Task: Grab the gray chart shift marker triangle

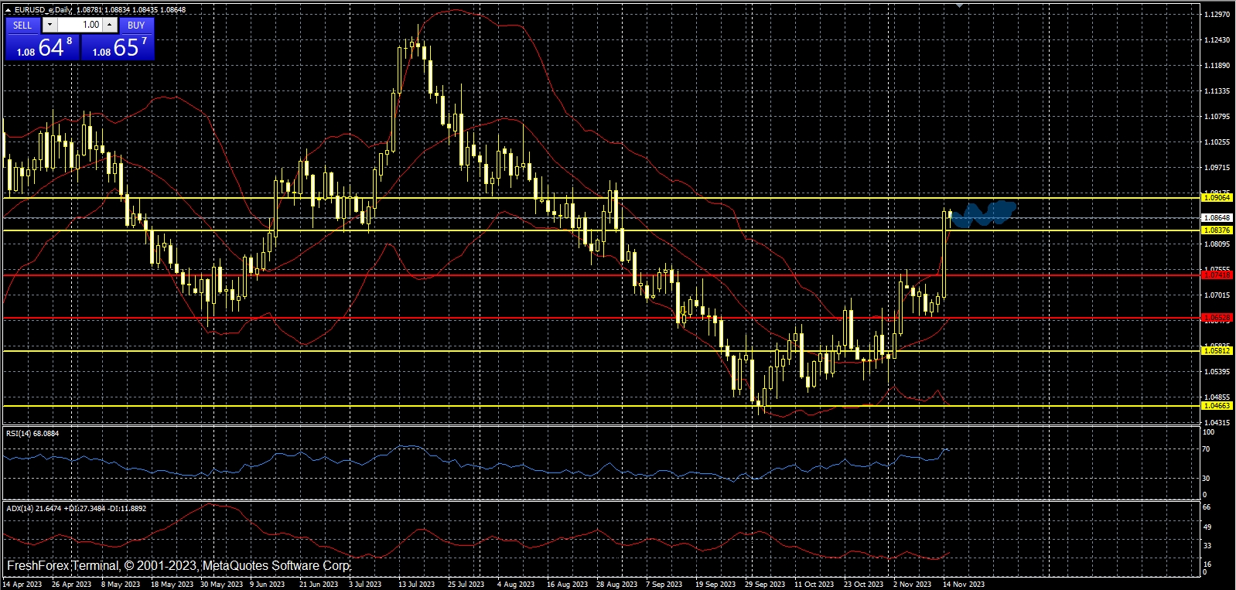Action: click(960, 5)
